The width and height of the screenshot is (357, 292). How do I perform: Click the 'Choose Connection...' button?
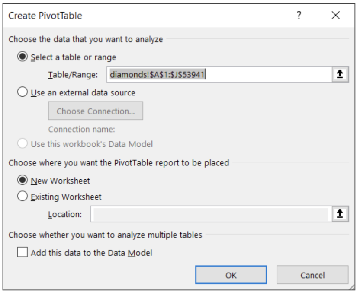pos(95,111)
